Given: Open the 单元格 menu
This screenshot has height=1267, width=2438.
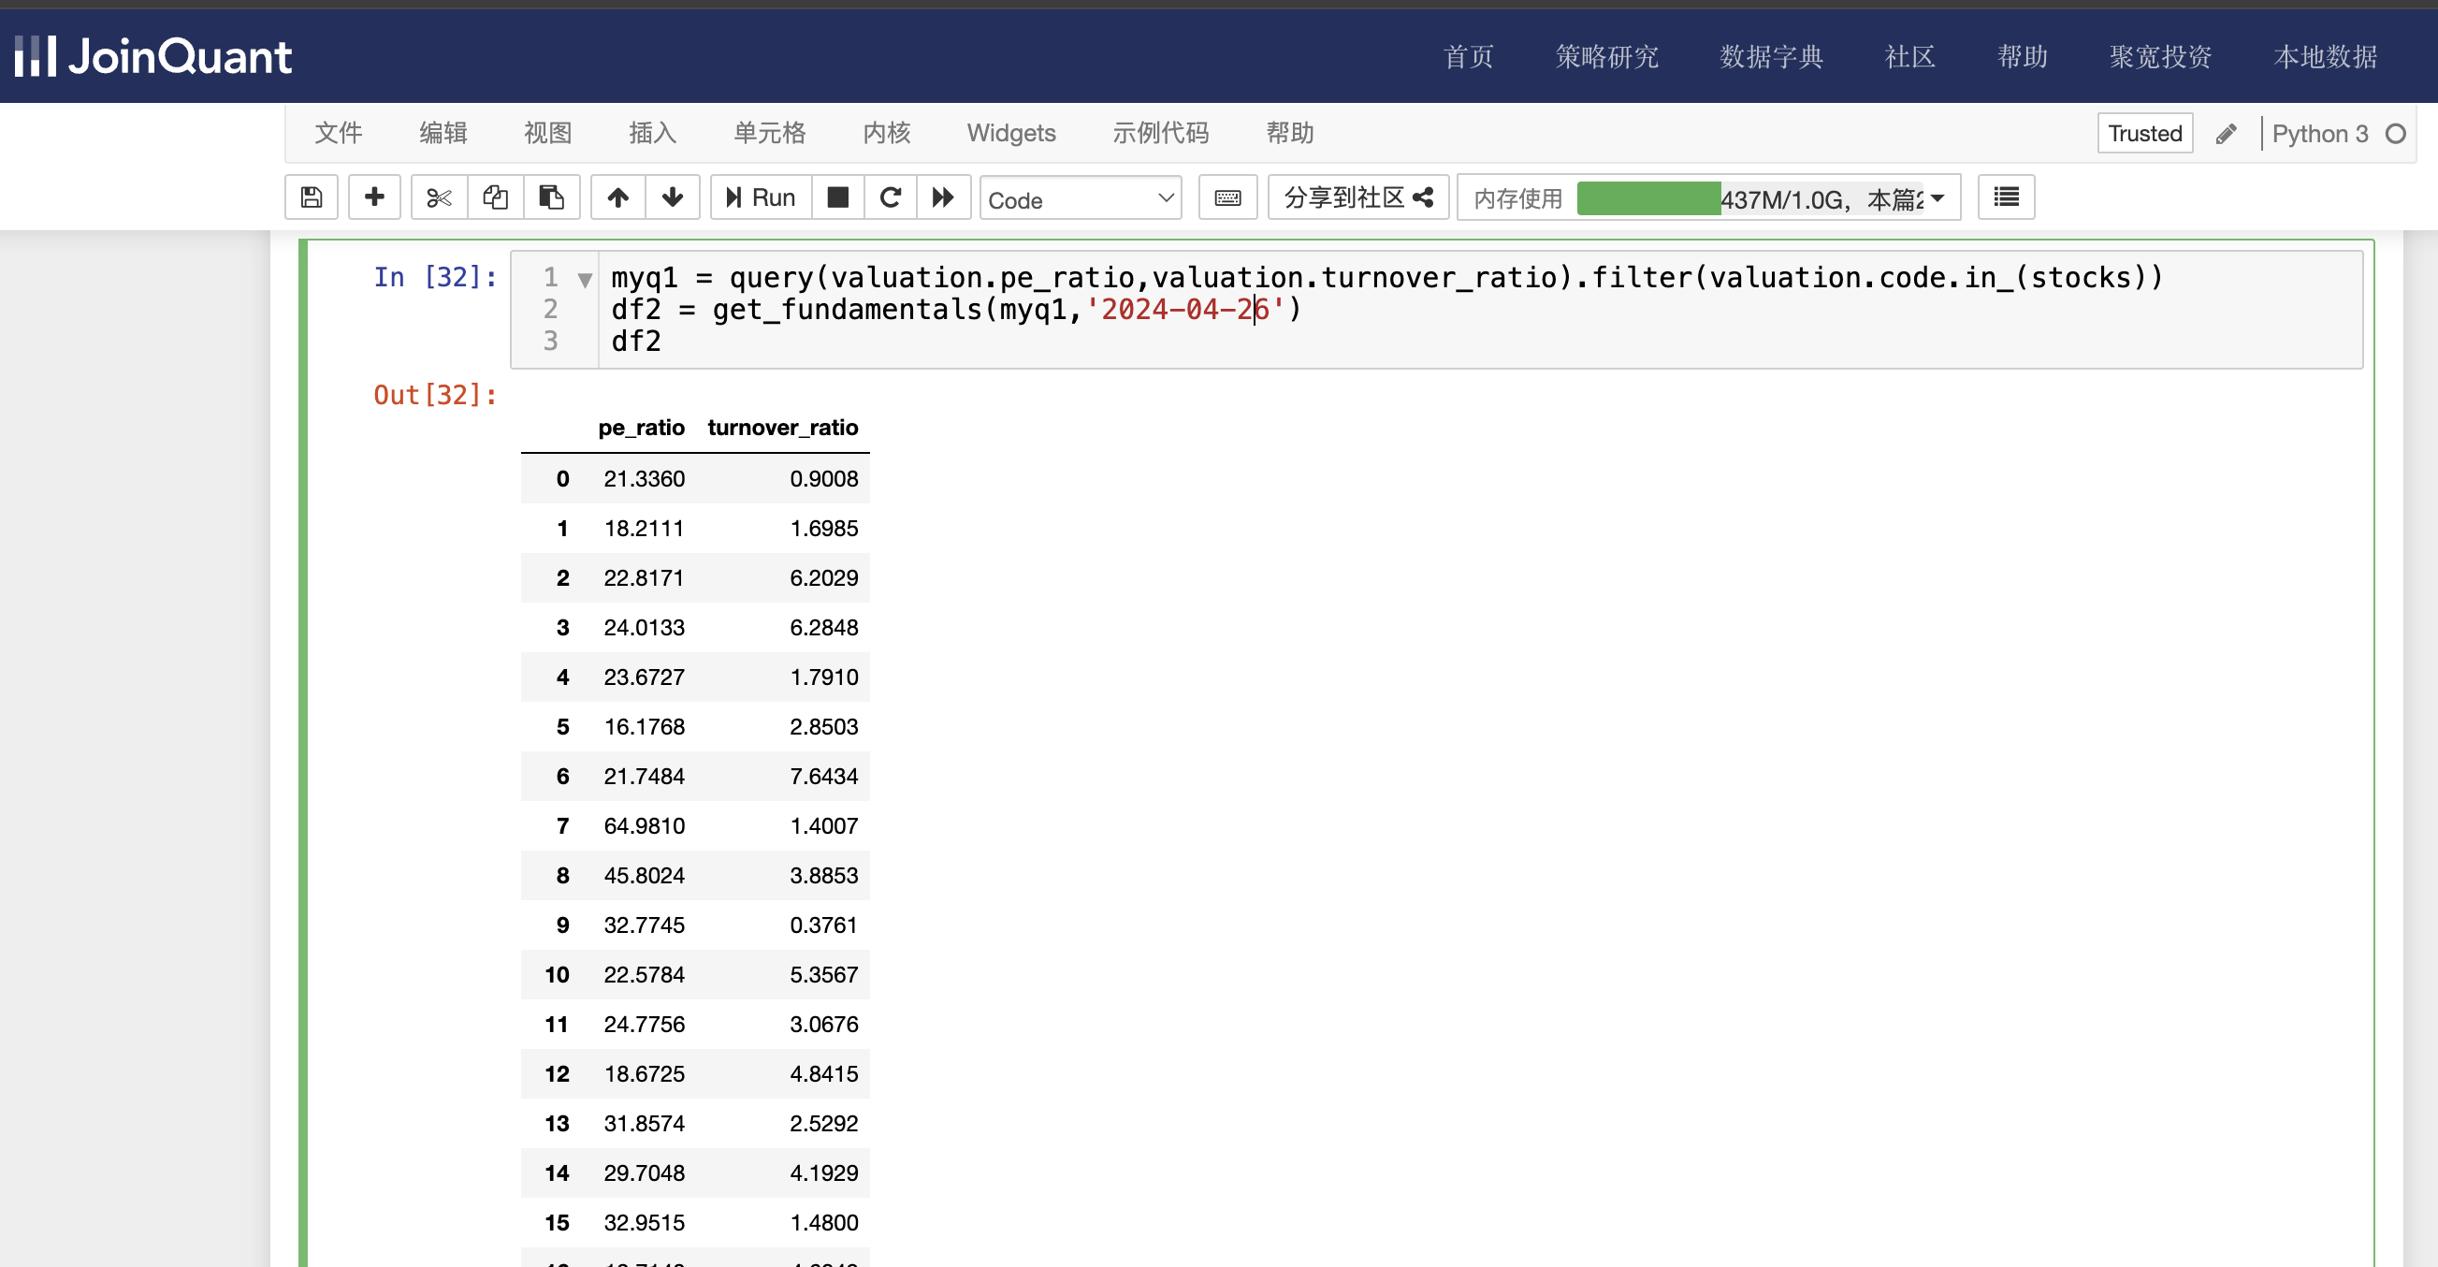Looking at the screenshot, I should 768,133.
